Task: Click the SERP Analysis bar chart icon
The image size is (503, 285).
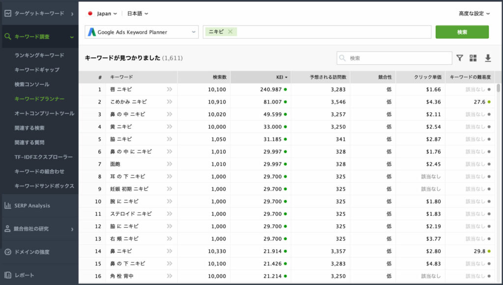Action: coord(8,206)
